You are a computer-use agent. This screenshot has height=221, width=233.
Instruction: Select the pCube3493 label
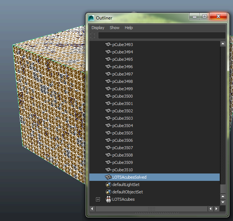(123, 45)
